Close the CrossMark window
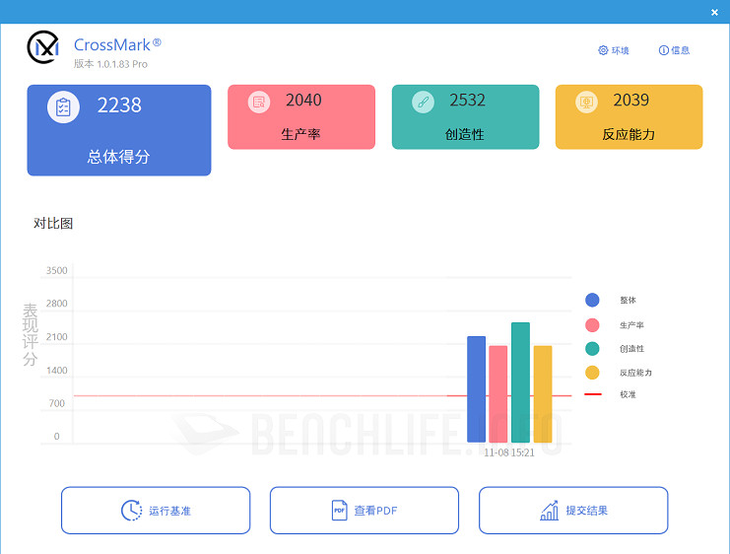730x554 pixels. click(714, 12)
